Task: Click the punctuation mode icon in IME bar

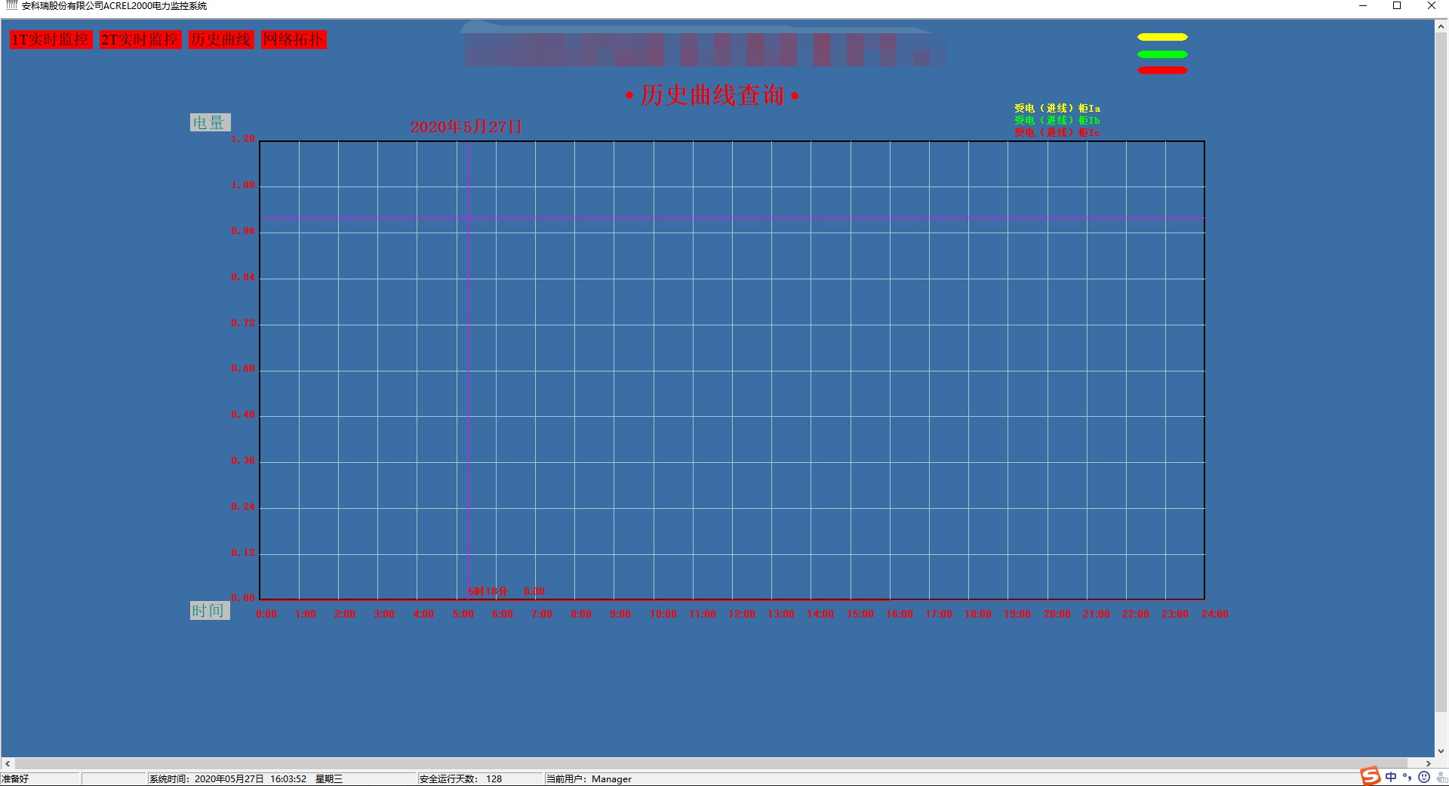Action: pyautogui.click(x=1407, y=777)
